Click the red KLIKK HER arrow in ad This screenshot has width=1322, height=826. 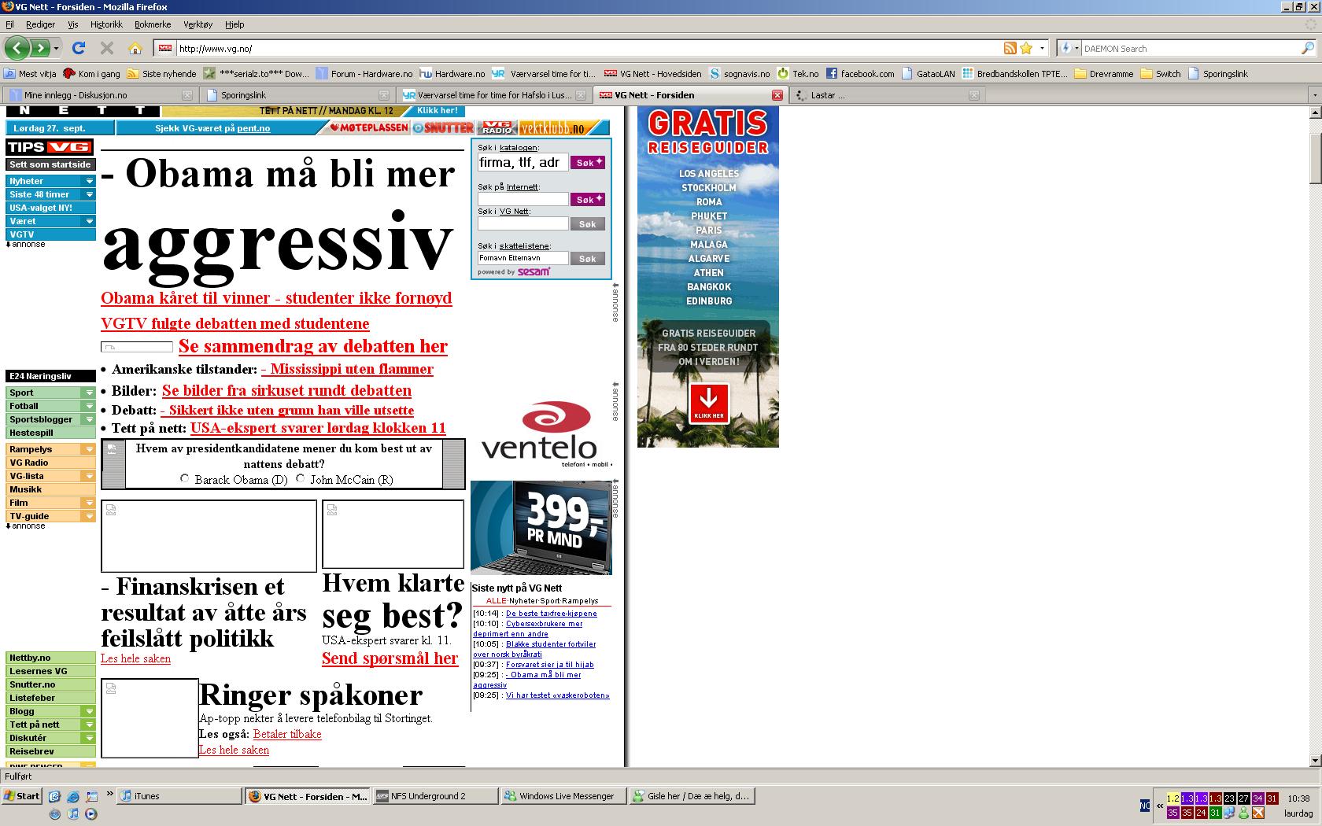coord(709,403)
